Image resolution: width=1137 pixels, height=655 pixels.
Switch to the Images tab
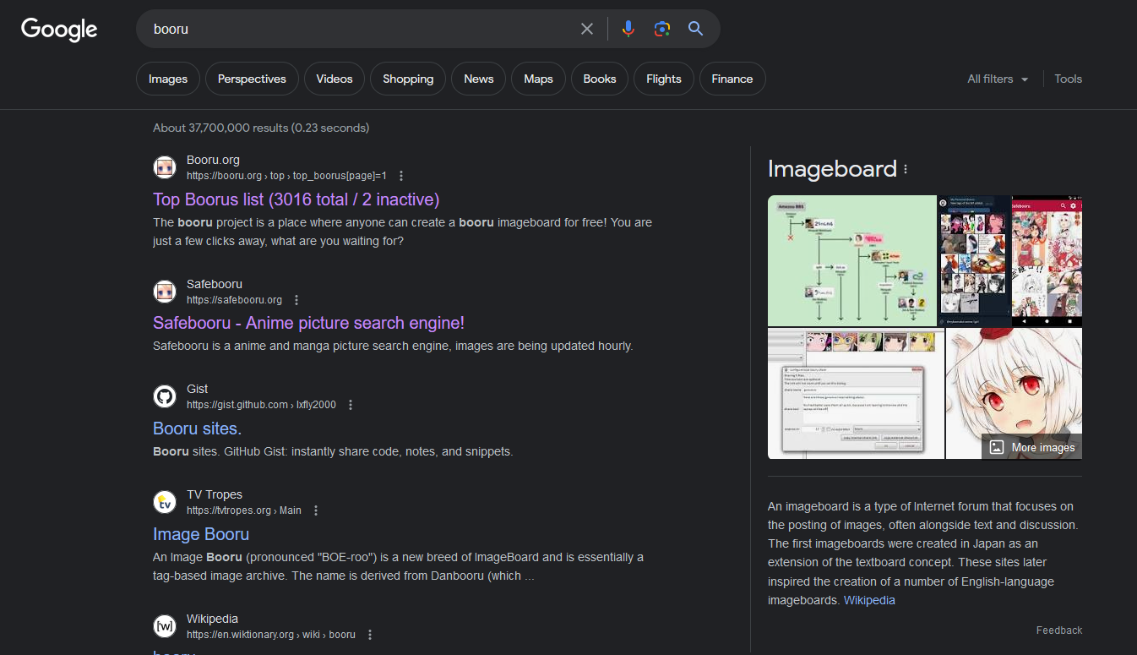click(168, 79)
